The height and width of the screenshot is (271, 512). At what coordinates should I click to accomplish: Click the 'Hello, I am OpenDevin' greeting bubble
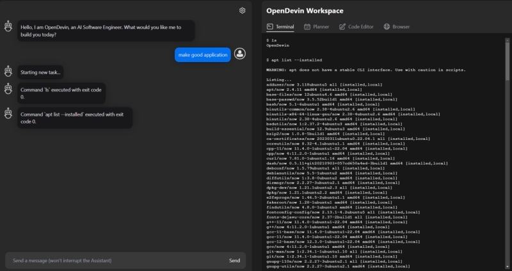106,31
